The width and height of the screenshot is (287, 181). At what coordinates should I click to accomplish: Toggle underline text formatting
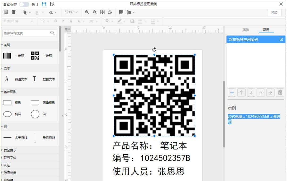tap(70, 21)
